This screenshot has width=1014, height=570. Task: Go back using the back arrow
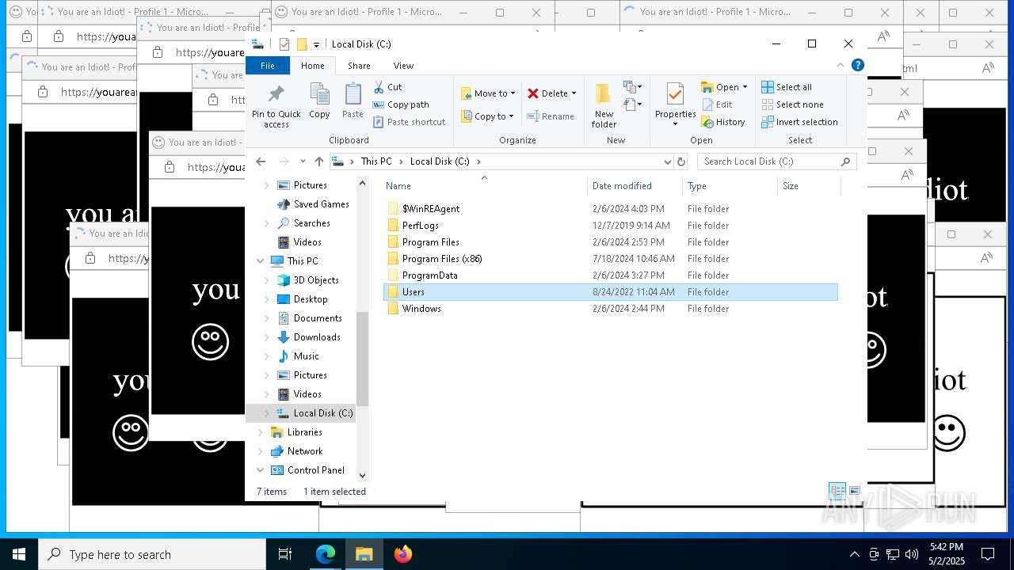(x=261, y=161)
